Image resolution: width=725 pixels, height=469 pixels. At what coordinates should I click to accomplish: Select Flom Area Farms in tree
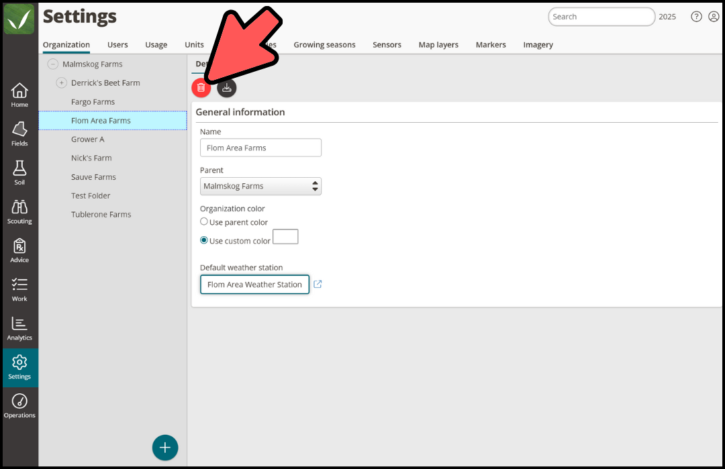[x=113, y=121]
